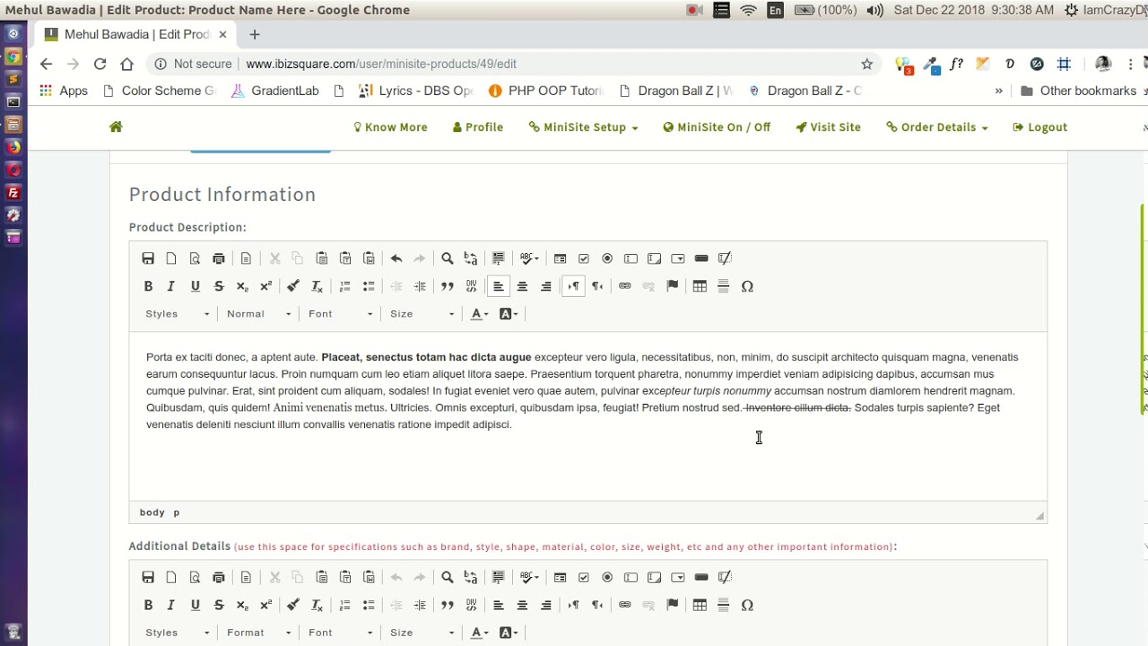Undo last change in Product Description editor

(x=396, y=258)
